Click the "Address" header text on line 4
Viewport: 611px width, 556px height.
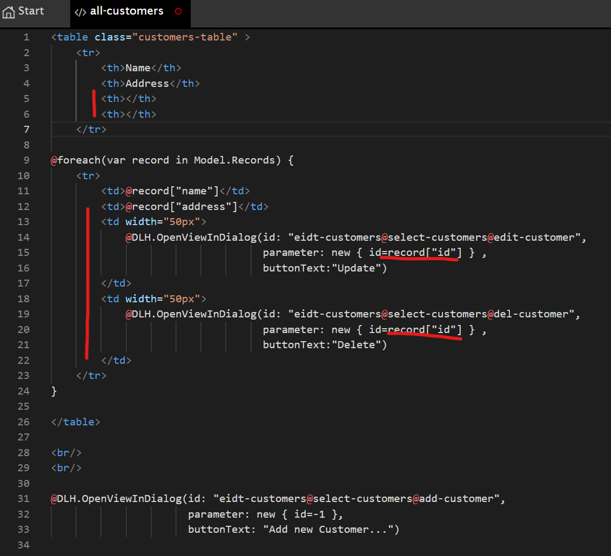pyautogui.click(x=147, y=84)
